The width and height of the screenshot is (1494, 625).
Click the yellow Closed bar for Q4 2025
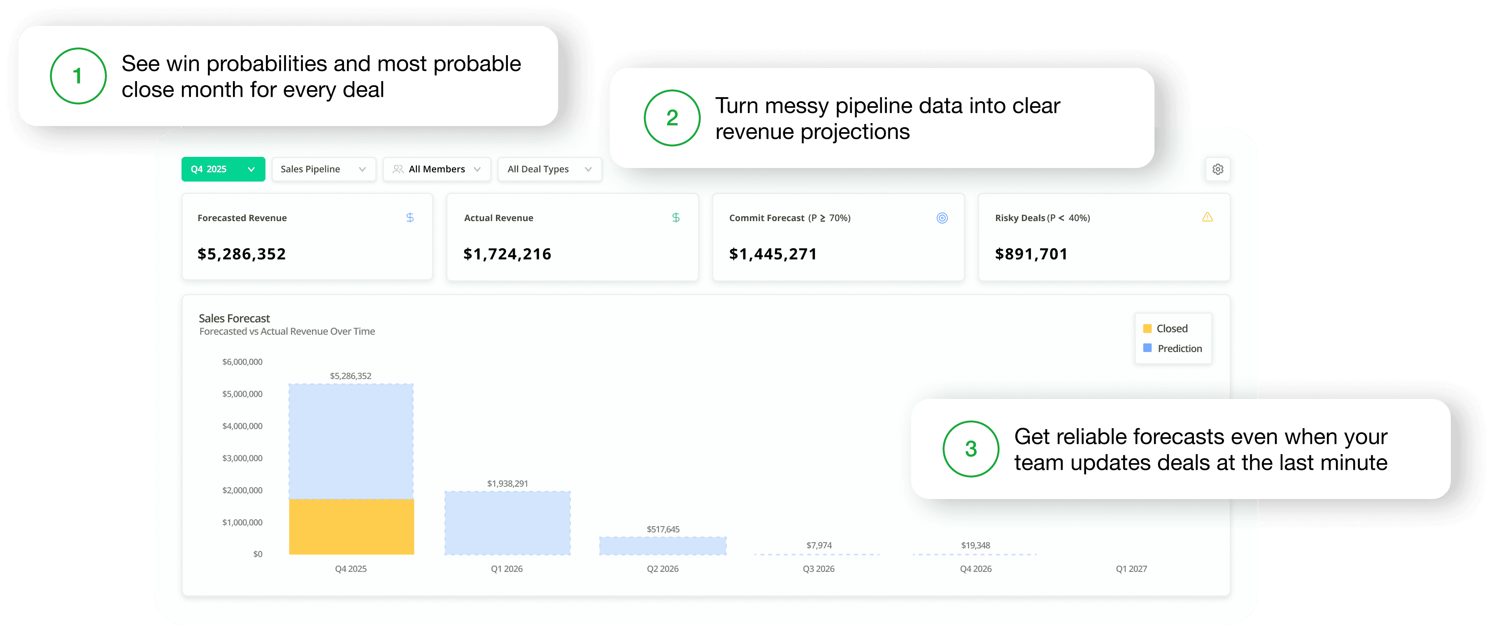coord(351,526)
